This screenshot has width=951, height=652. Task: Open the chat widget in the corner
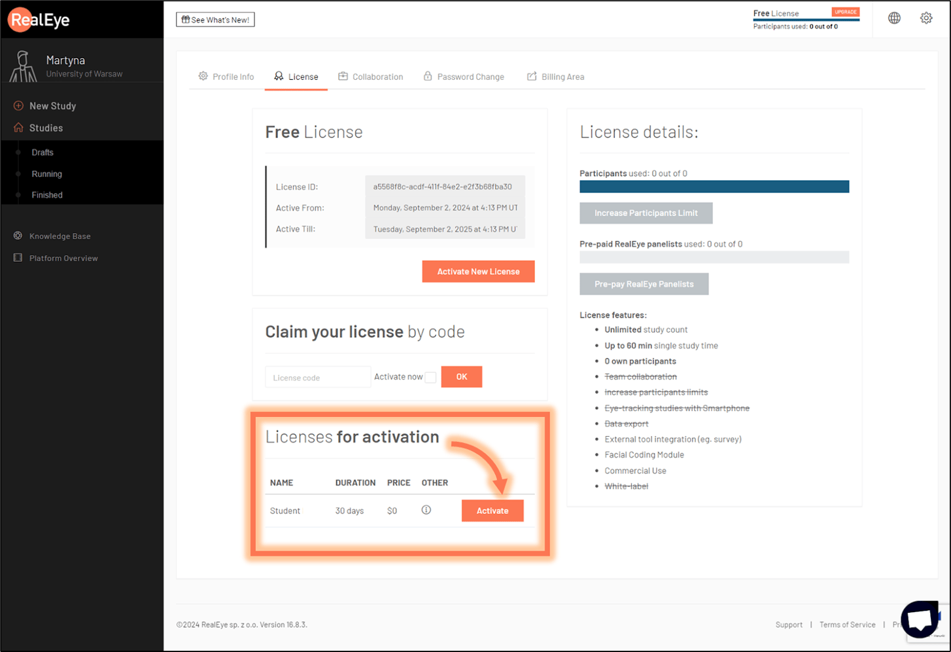pyautogui.click(x=921, y=621)
